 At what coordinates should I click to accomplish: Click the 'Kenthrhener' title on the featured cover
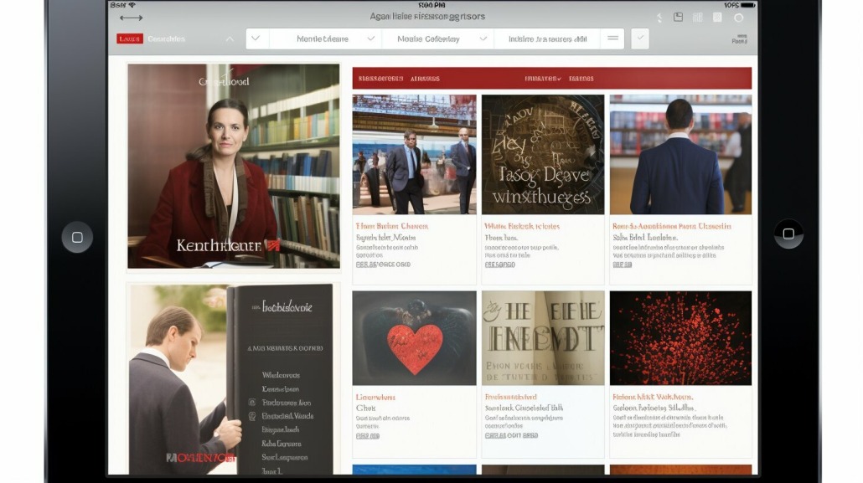click(219, 245)
